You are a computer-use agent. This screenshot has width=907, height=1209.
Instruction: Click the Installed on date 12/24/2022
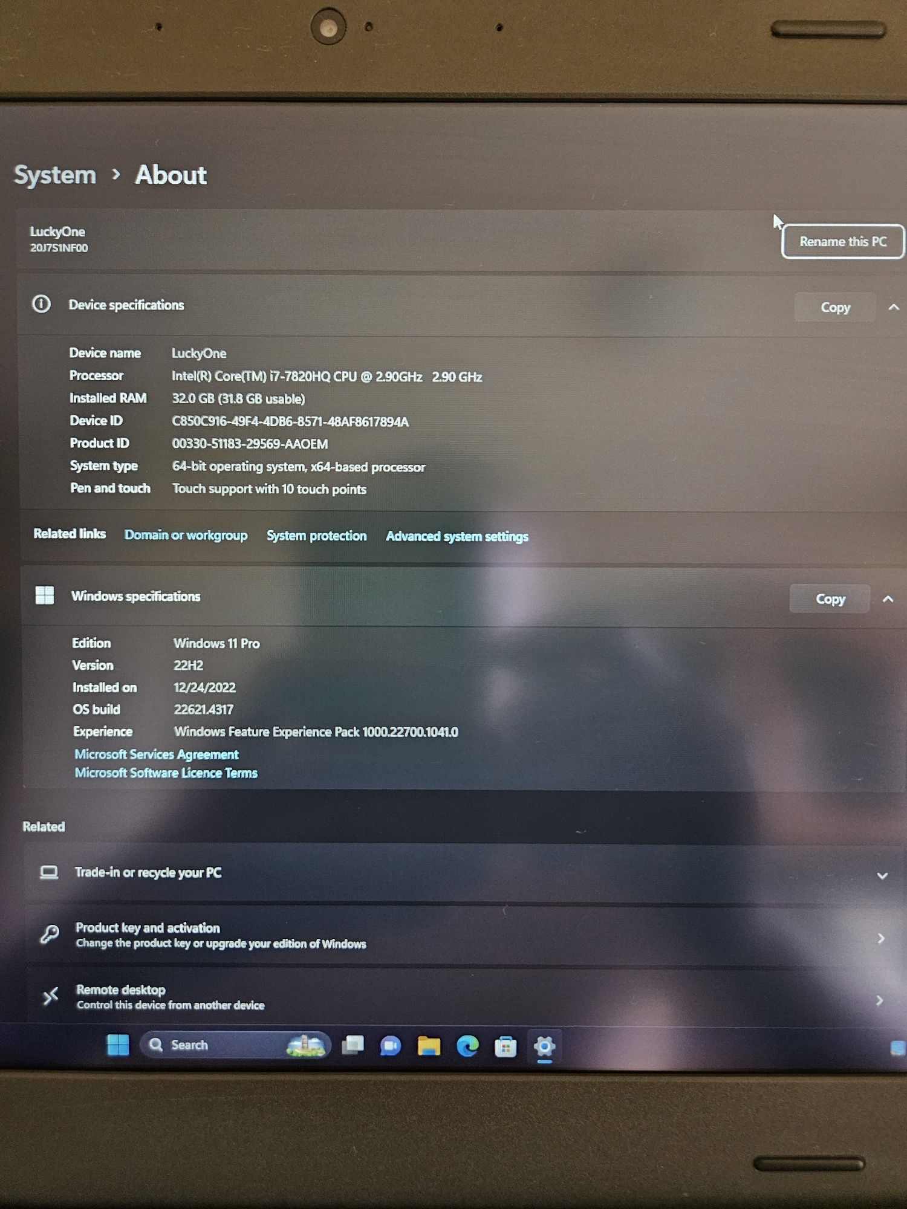click(204, 687)
